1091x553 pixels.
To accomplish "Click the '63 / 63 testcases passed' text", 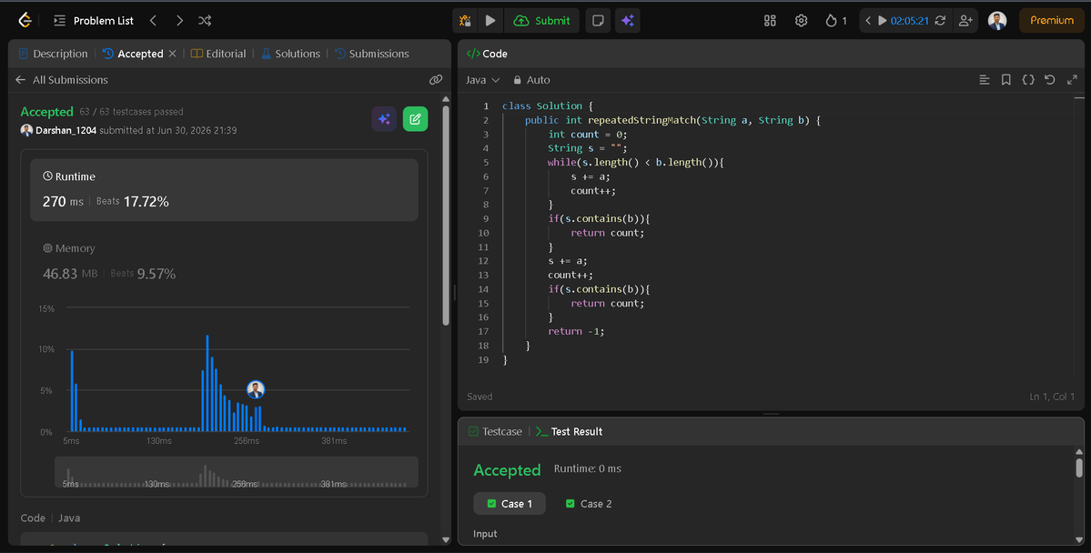I will click(132, 111).
